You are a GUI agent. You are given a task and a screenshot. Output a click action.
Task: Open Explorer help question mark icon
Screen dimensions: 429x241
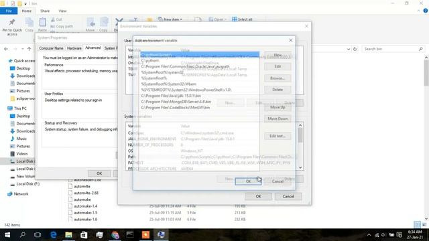coord(426,11)
